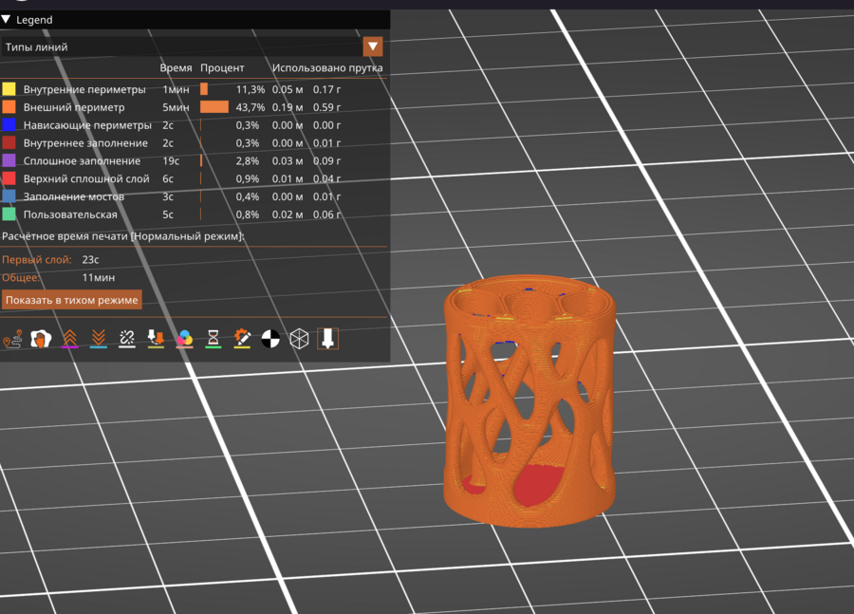
Task: Toggle print pauses hourglass icon
Action: coord(213,339)
